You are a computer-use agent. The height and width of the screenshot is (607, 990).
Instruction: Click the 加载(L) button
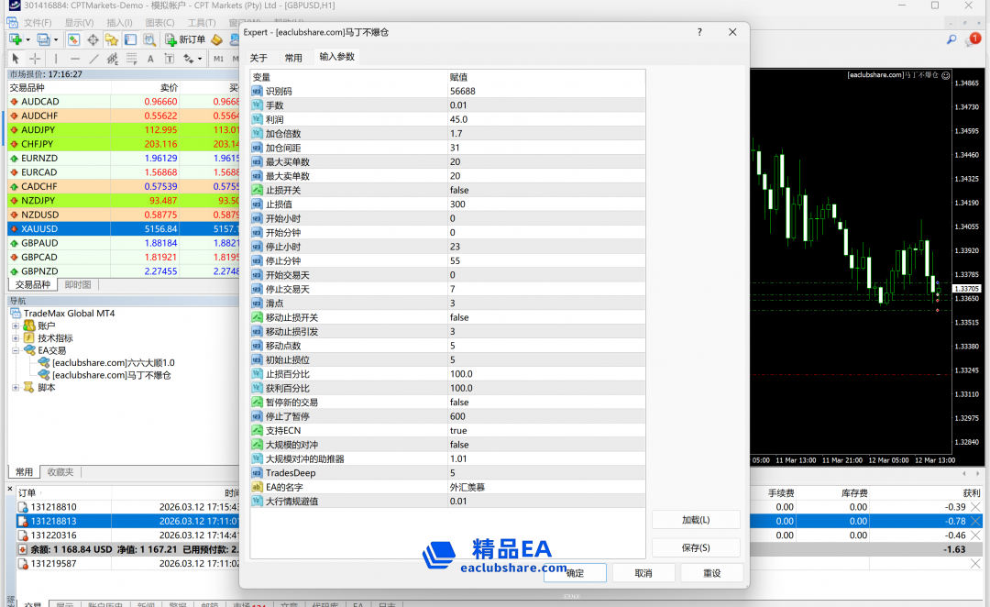tap(695, 520)
